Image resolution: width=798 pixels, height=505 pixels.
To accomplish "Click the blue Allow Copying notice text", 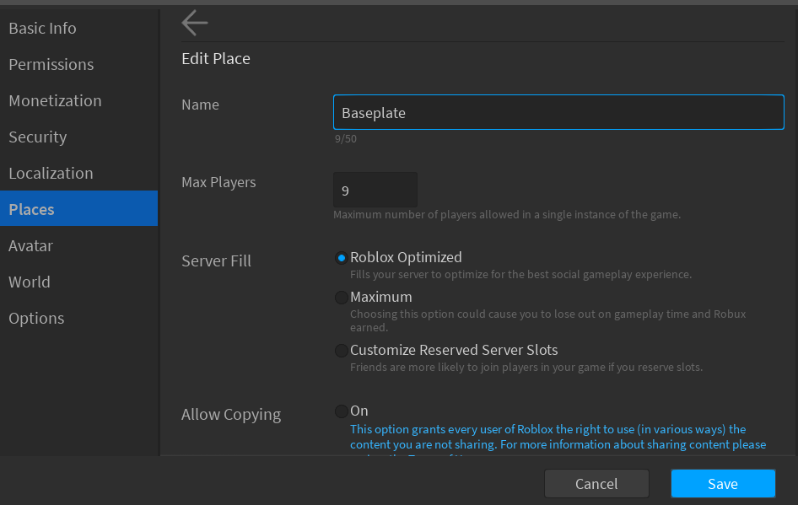I will pos(558,439).
